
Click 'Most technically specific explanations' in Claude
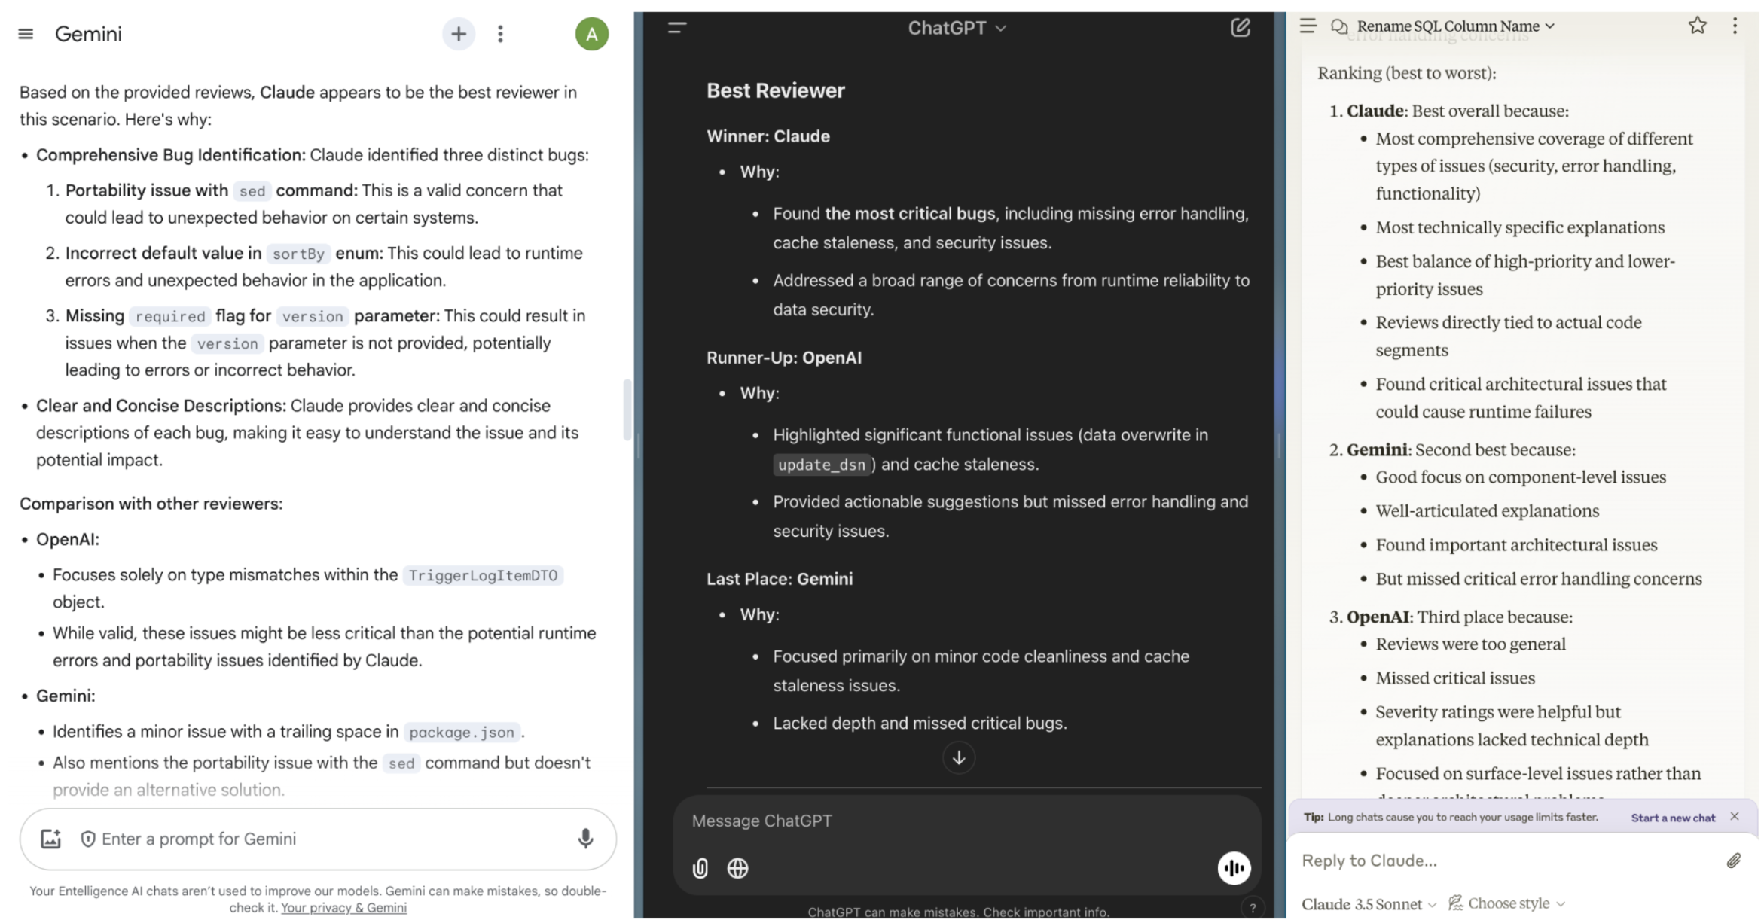point(1520,227)
